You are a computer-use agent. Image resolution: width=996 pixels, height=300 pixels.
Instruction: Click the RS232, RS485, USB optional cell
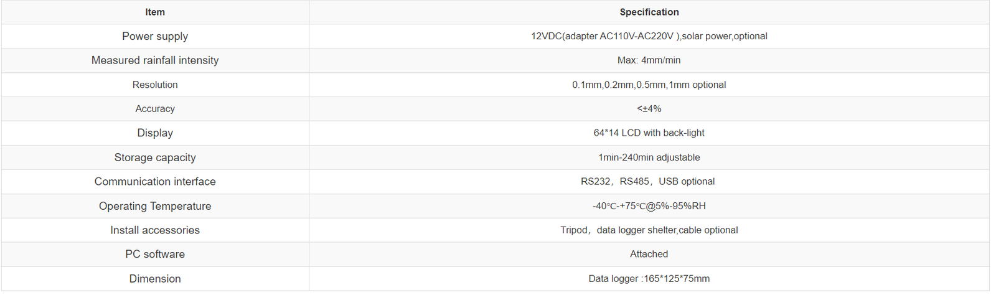coord(647,182)
